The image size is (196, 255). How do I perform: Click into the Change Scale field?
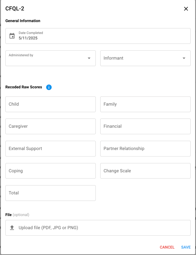[x=145, y=171]
